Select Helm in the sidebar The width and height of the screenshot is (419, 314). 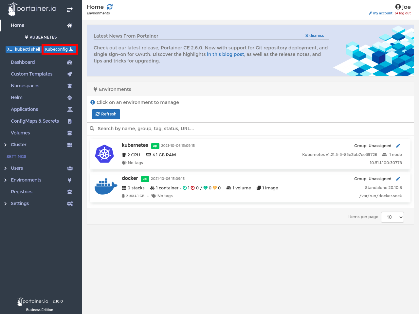pyautogui.click(x=17, y=97)
